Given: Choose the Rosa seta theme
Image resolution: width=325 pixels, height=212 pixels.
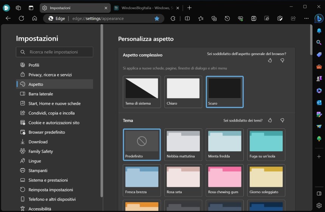Looking at the screenshot, I should (183, 180).
